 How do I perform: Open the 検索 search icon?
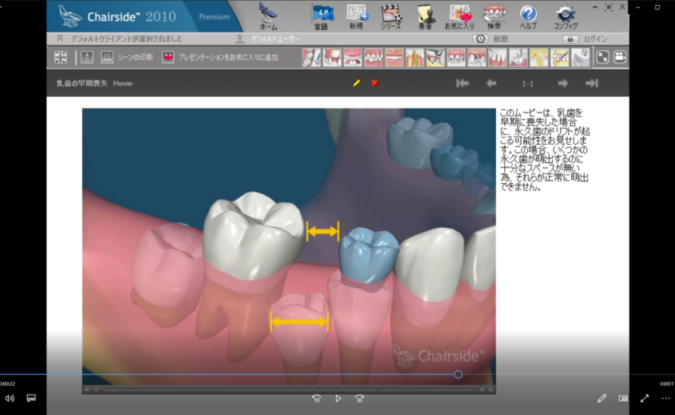tap(494, 17)
